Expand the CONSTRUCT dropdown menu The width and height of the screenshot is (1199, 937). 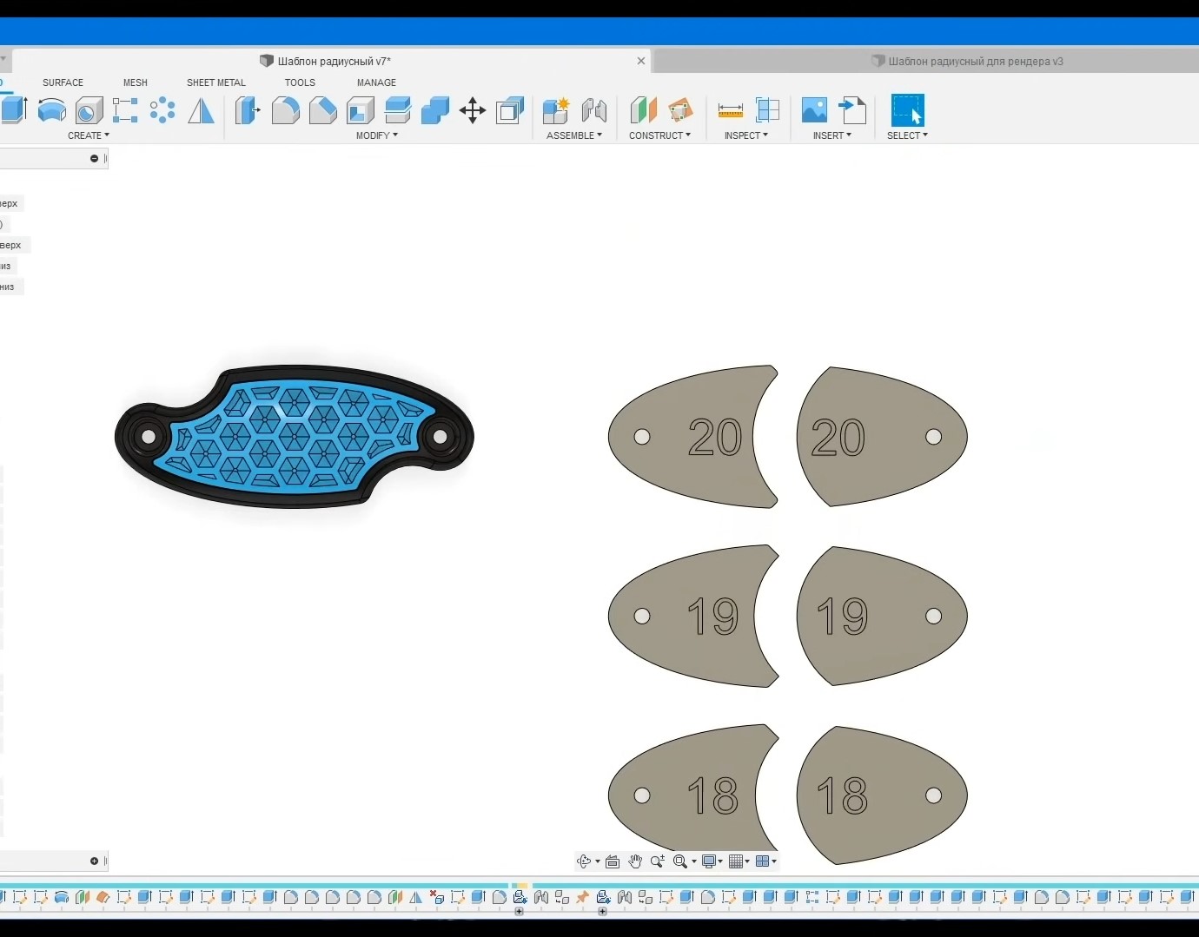(x=660, y=135)
